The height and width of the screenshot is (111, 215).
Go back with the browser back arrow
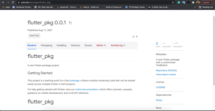pos(3,2)
